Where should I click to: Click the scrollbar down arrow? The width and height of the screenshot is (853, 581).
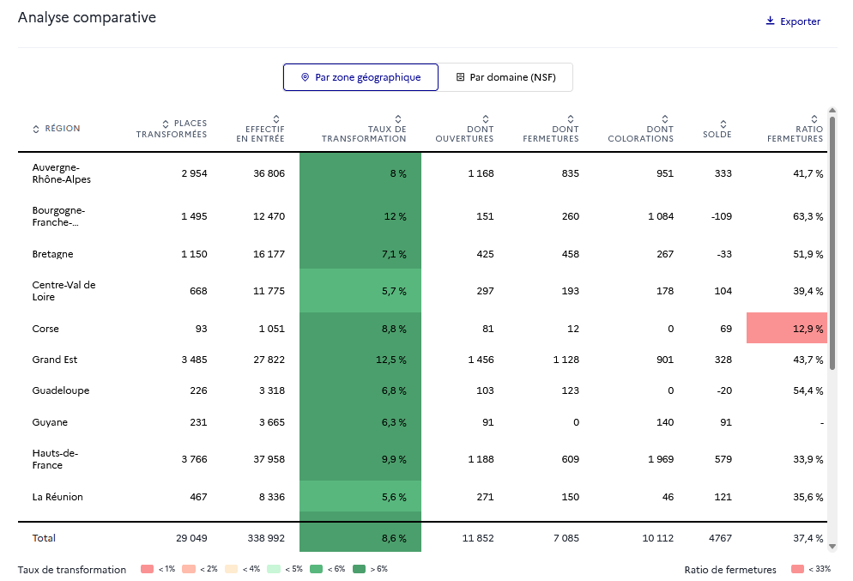[832, 546]
